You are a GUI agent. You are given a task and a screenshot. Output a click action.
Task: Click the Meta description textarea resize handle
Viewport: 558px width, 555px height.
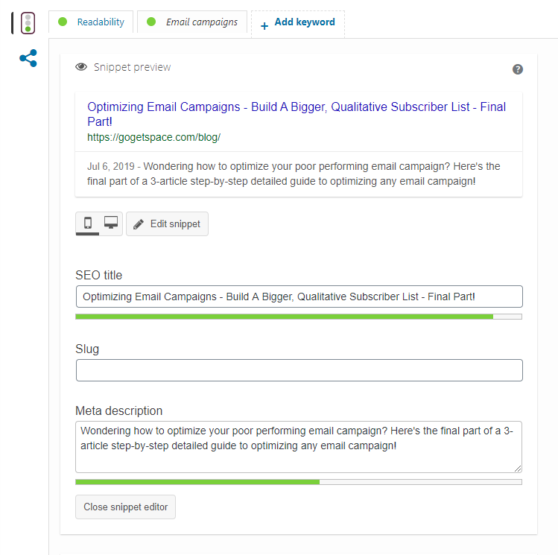coord(518,469)
